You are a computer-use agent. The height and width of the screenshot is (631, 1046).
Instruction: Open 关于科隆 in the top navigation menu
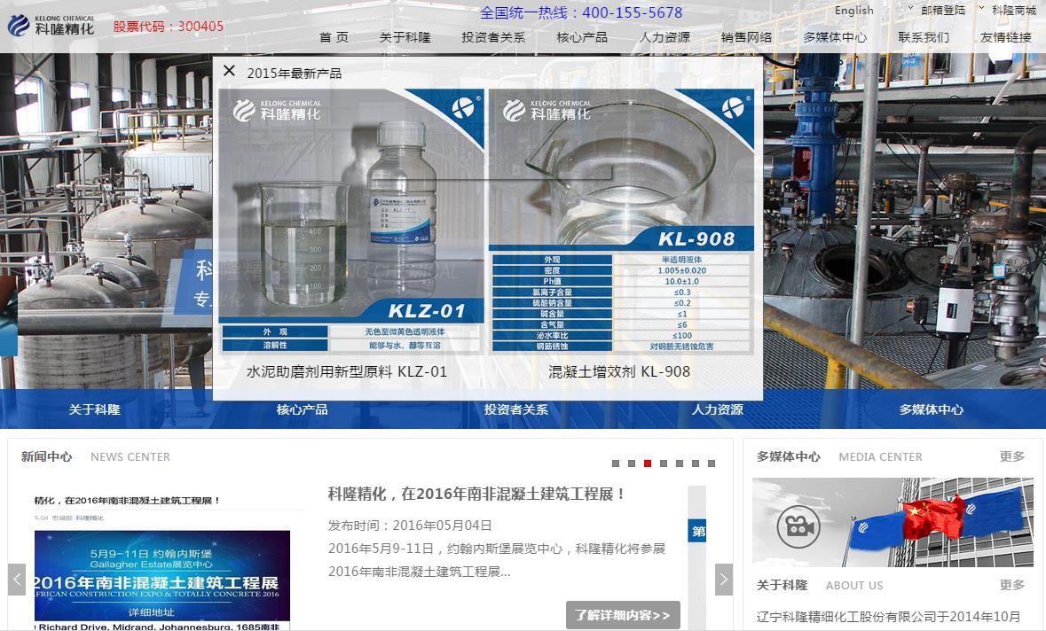tap(405, 37)
